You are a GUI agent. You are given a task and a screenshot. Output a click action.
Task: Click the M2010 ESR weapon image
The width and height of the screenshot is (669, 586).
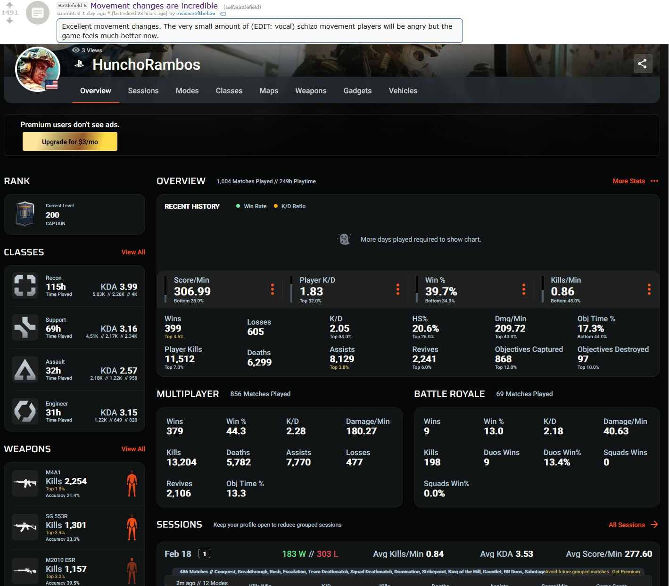[25, 571]
